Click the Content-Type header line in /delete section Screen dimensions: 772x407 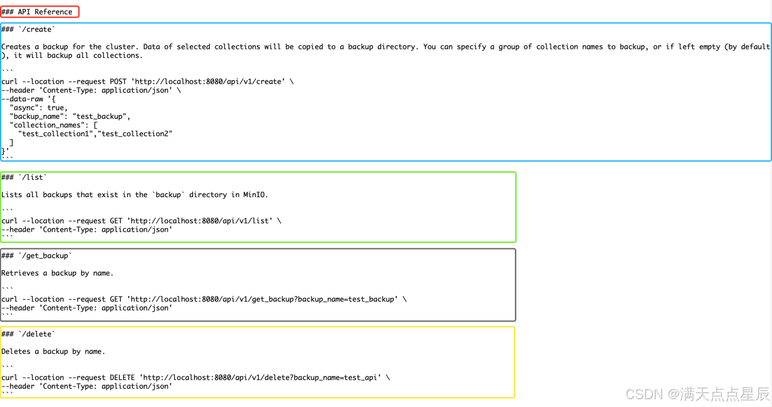[87, 386]
